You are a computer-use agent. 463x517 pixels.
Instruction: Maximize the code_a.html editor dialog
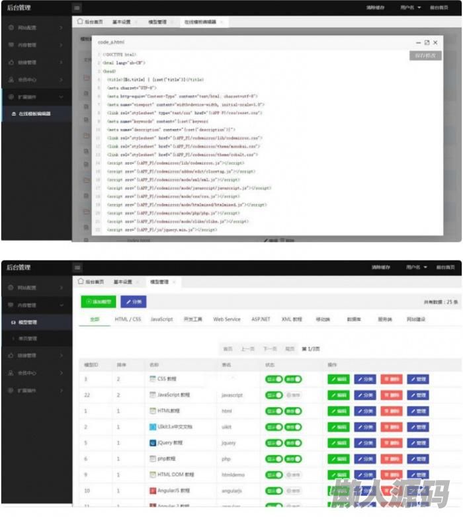coord(427,42)
